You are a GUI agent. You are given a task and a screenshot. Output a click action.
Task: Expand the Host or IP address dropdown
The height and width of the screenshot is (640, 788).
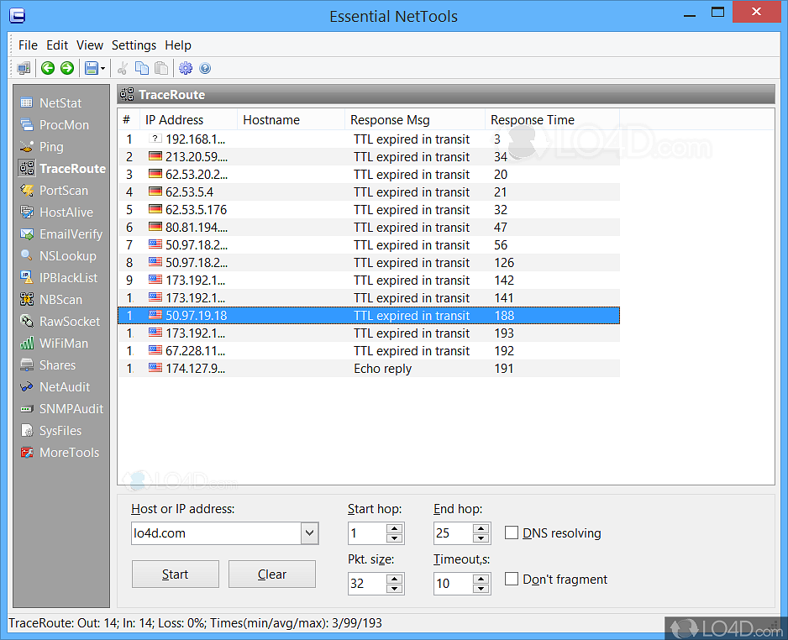coord(309,533)
